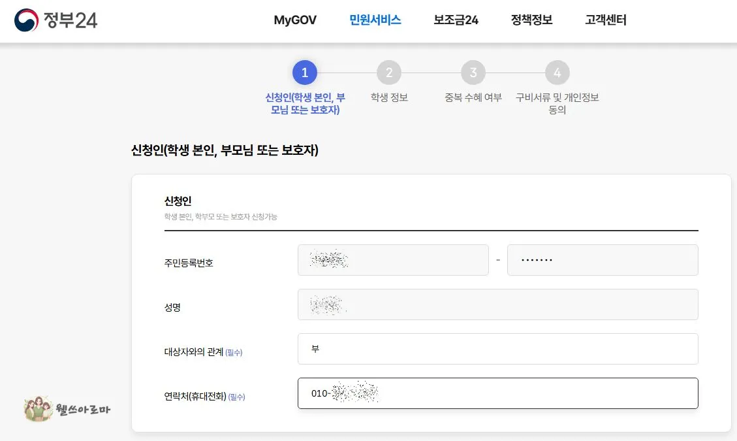Open the MyGOV menu
Viewport: 737px width, 441px height.
(x=294, y=20)
